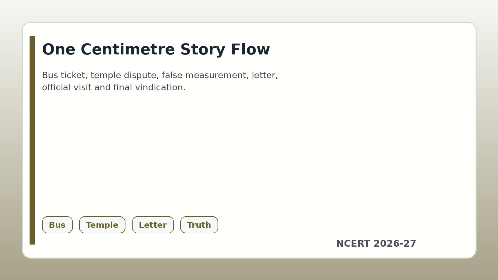
Task: Click the NCERT 2026-27 label
Action: click(376, 244)
